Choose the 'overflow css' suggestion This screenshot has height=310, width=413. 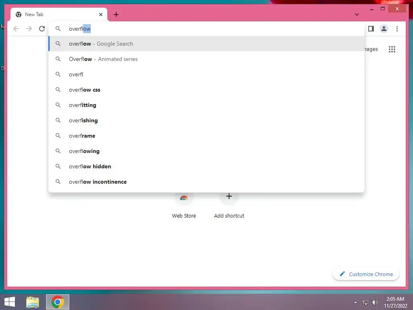(x=207, y=90)
